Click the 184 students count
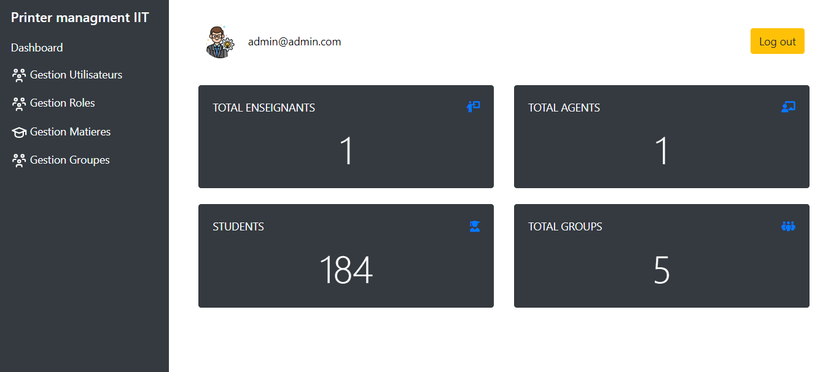Screen dimensions: 839x372 [x=346, y=270]
